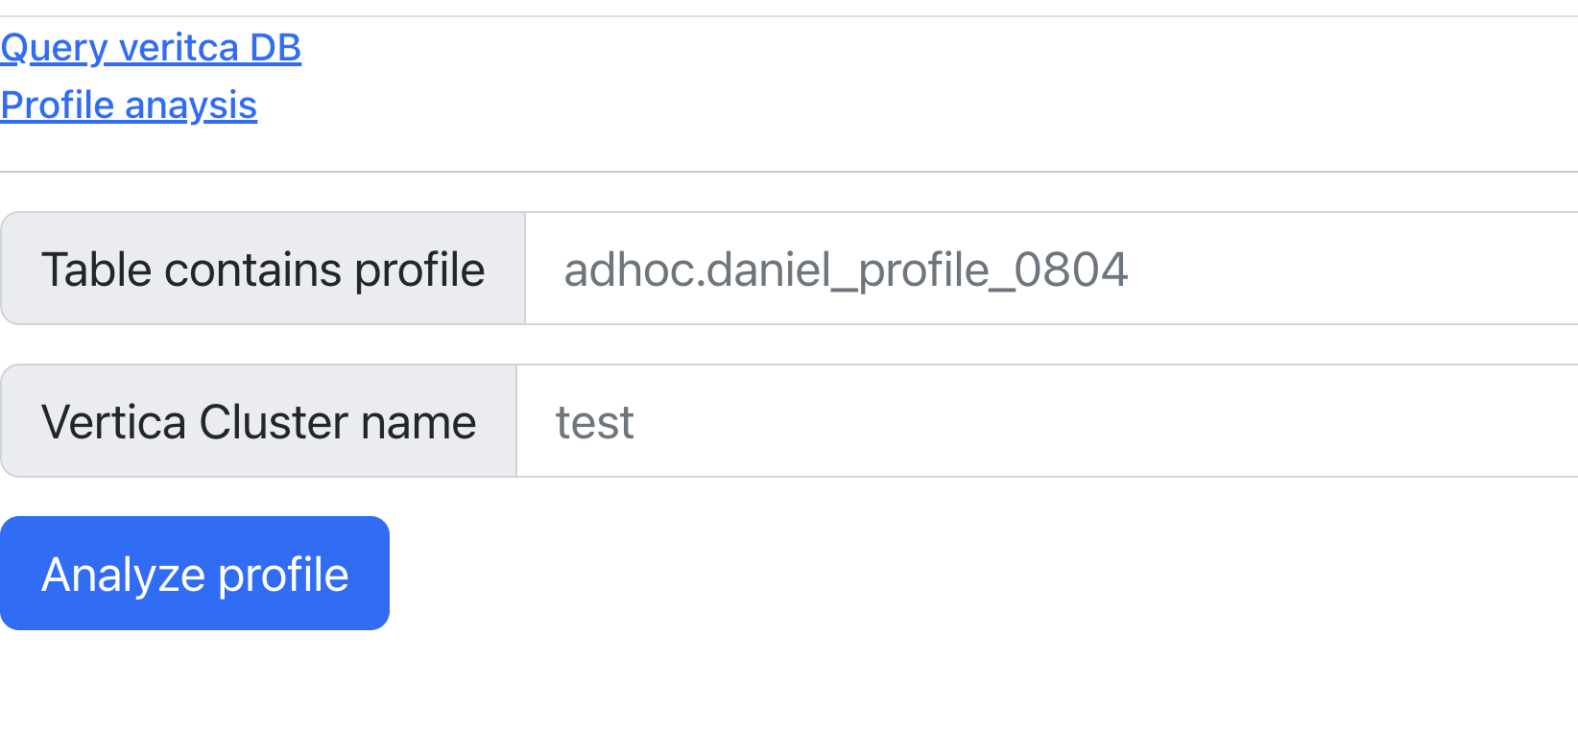Activate the input next to 'Table contains profile'

(x=1051, y=269)
